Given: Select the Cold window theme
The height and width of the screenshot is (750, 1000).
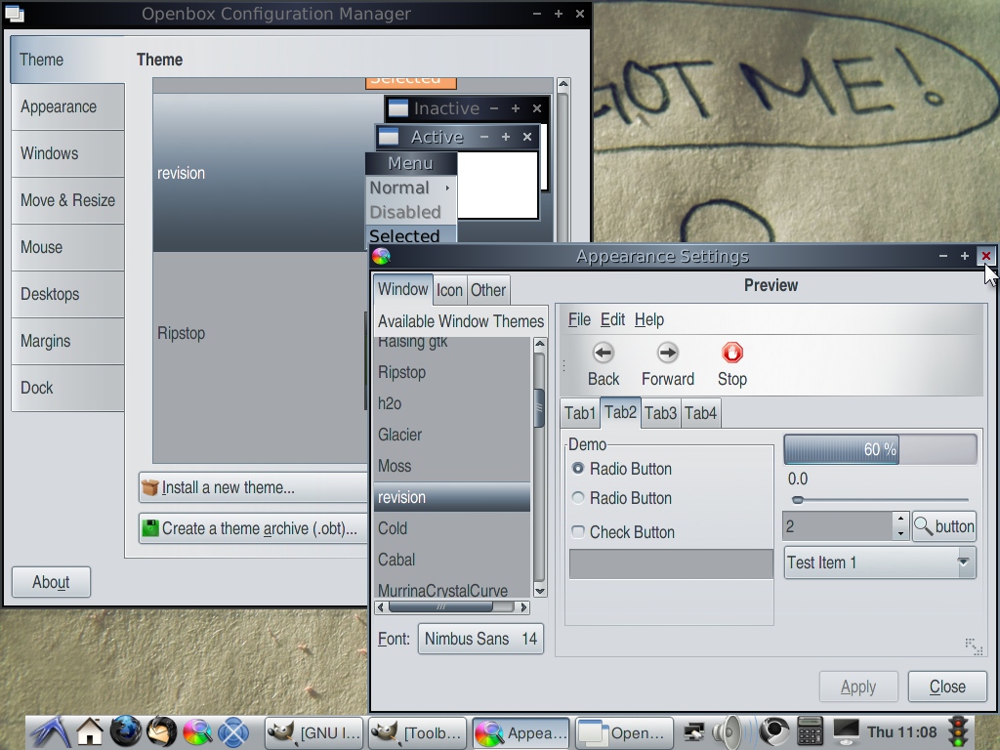Looking at the screenshot, I should 451,528.
